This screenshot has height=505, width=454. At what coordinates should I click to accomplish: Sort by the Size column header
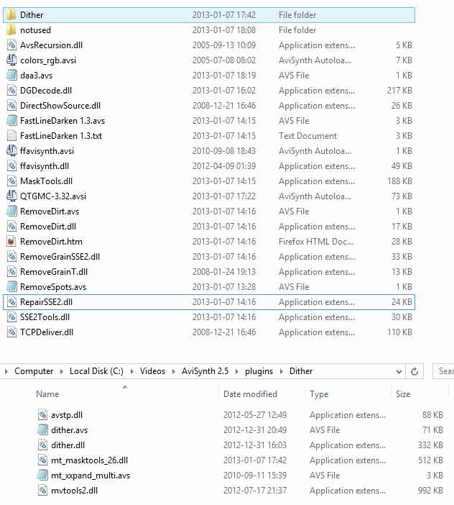[x=403, y=394]
